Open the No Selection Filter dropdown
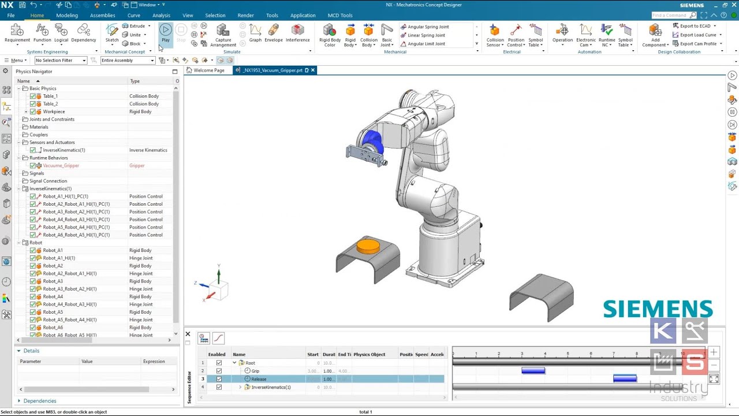Image resolution: width=739 pixels, height=416 pixels. (x=61, y=60)
